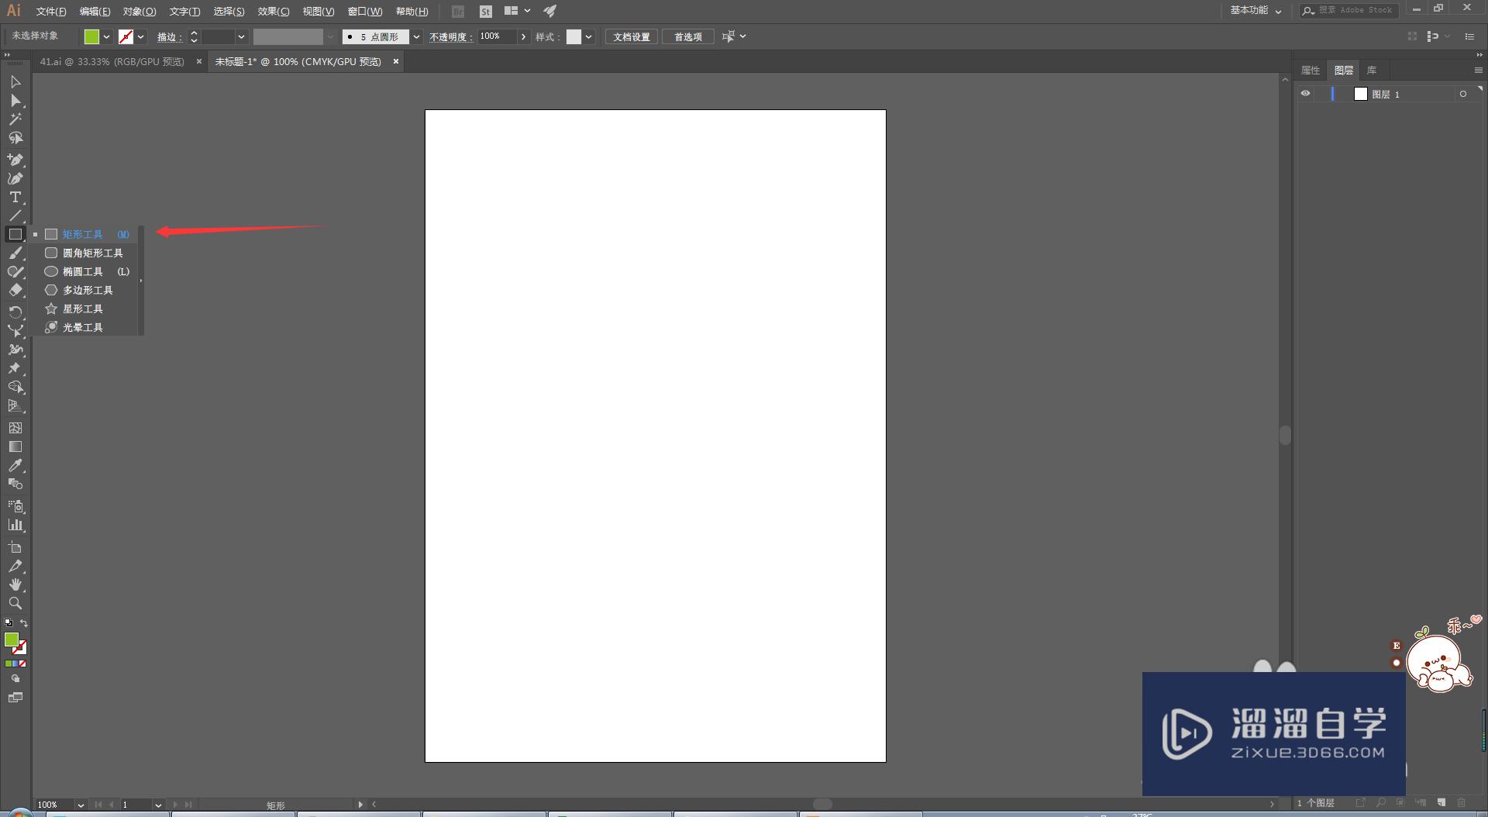The image size is (1488, 817).
Task: Select the Hand tool
Action: click(15, 585)
